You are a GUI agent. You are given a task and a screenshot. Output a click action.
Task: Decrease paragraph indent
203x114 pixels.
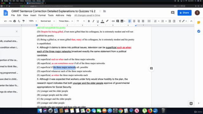point(170,21)
